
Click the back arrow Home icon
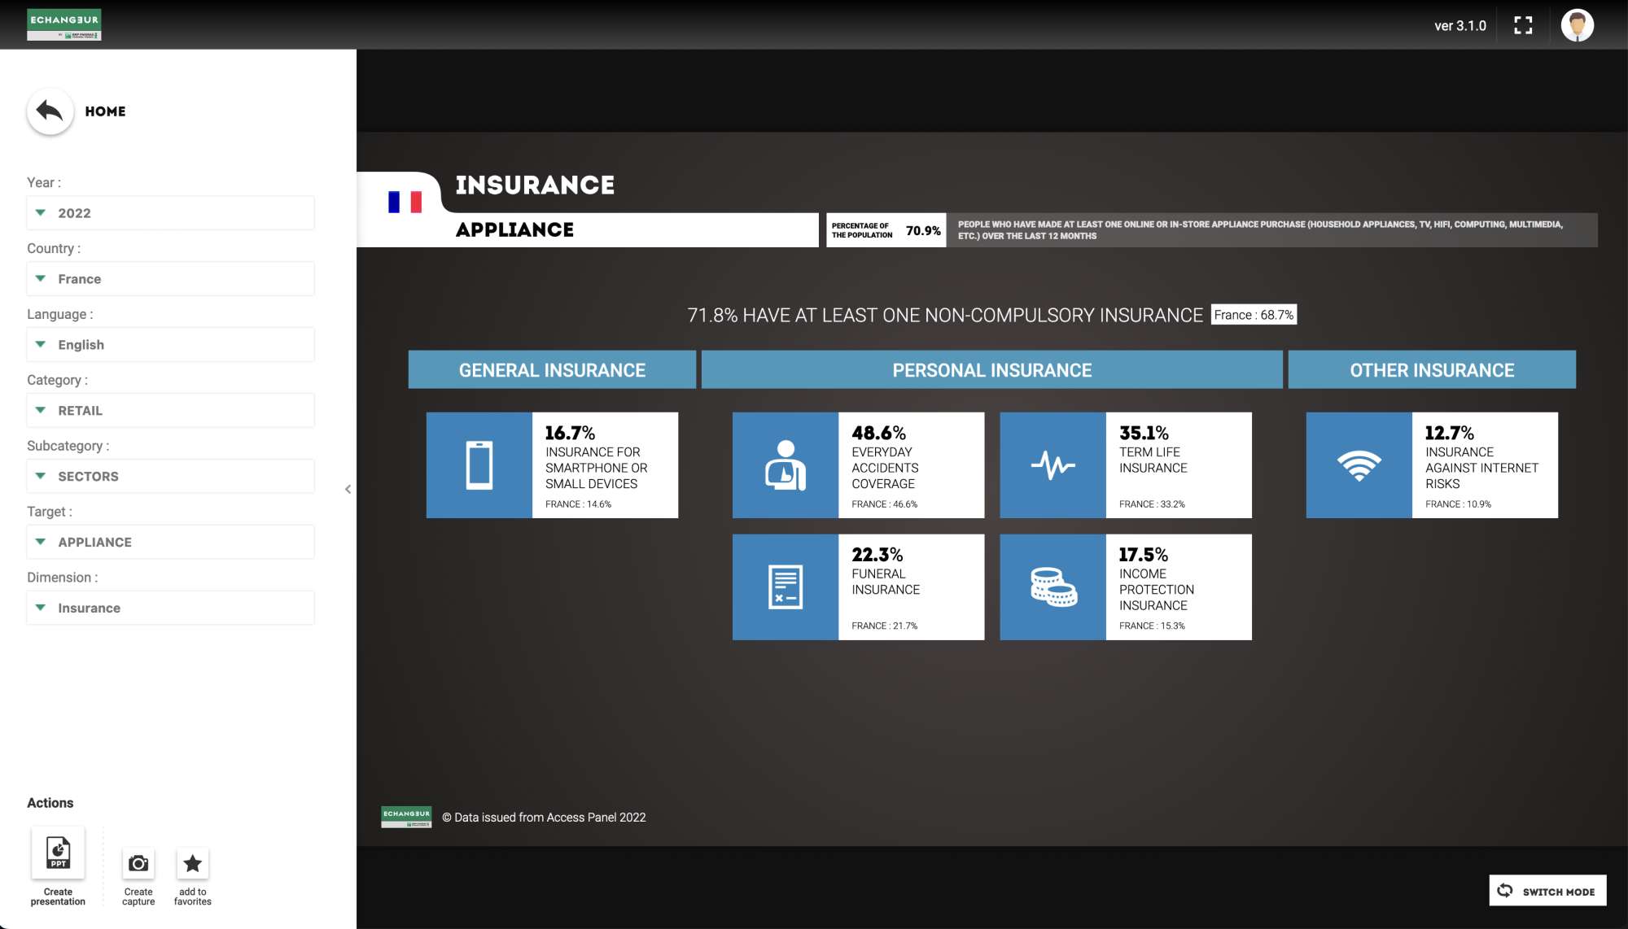(50, 111)
